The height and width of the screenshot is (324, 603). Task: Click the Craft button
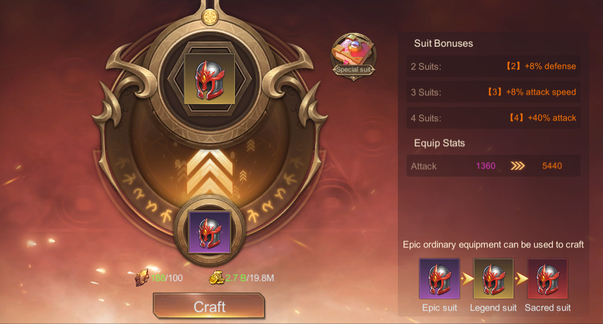point(209,307)
